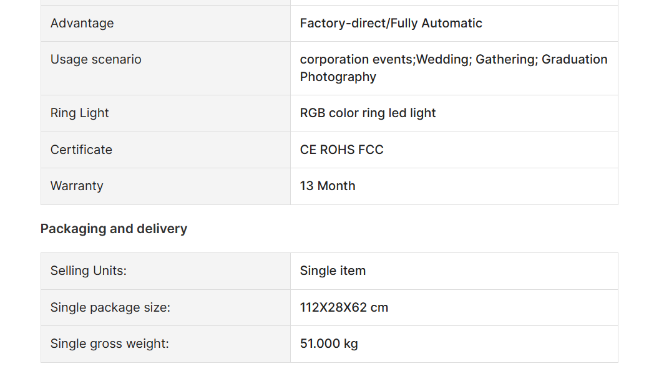Image resolution: width=649 pixels, height=374 pixels.
Task: Select the Single item value
Action: pos(333,271)
